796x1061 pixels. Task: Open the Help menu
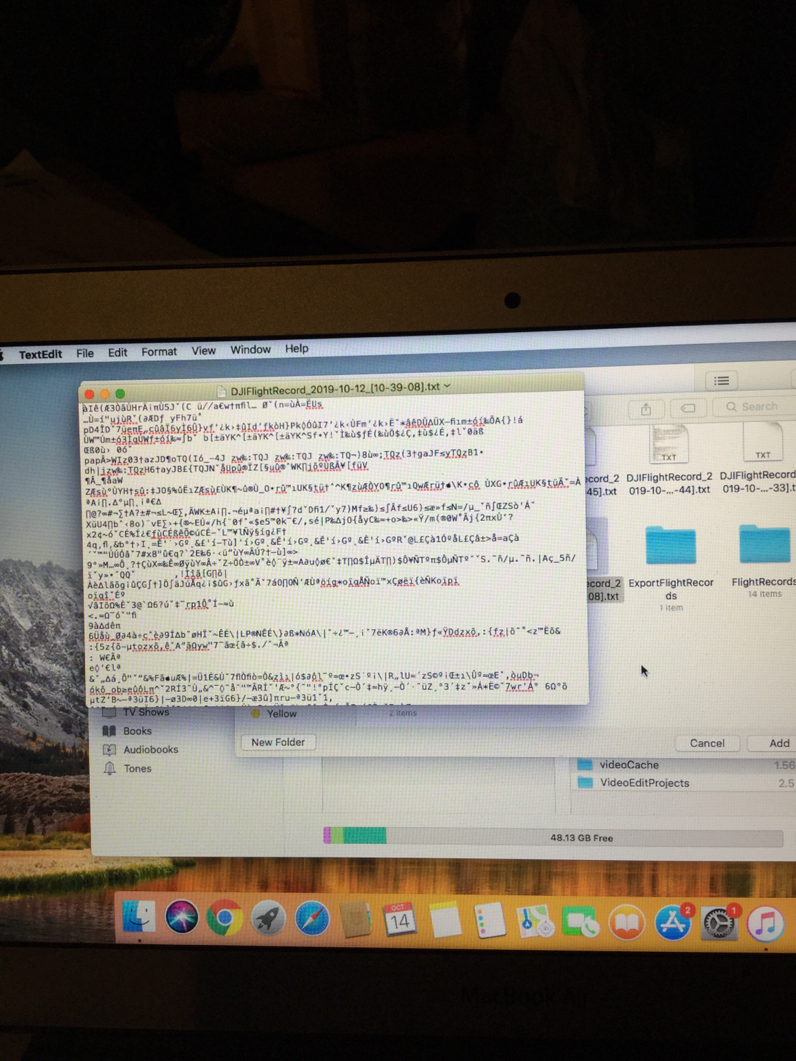297,349
